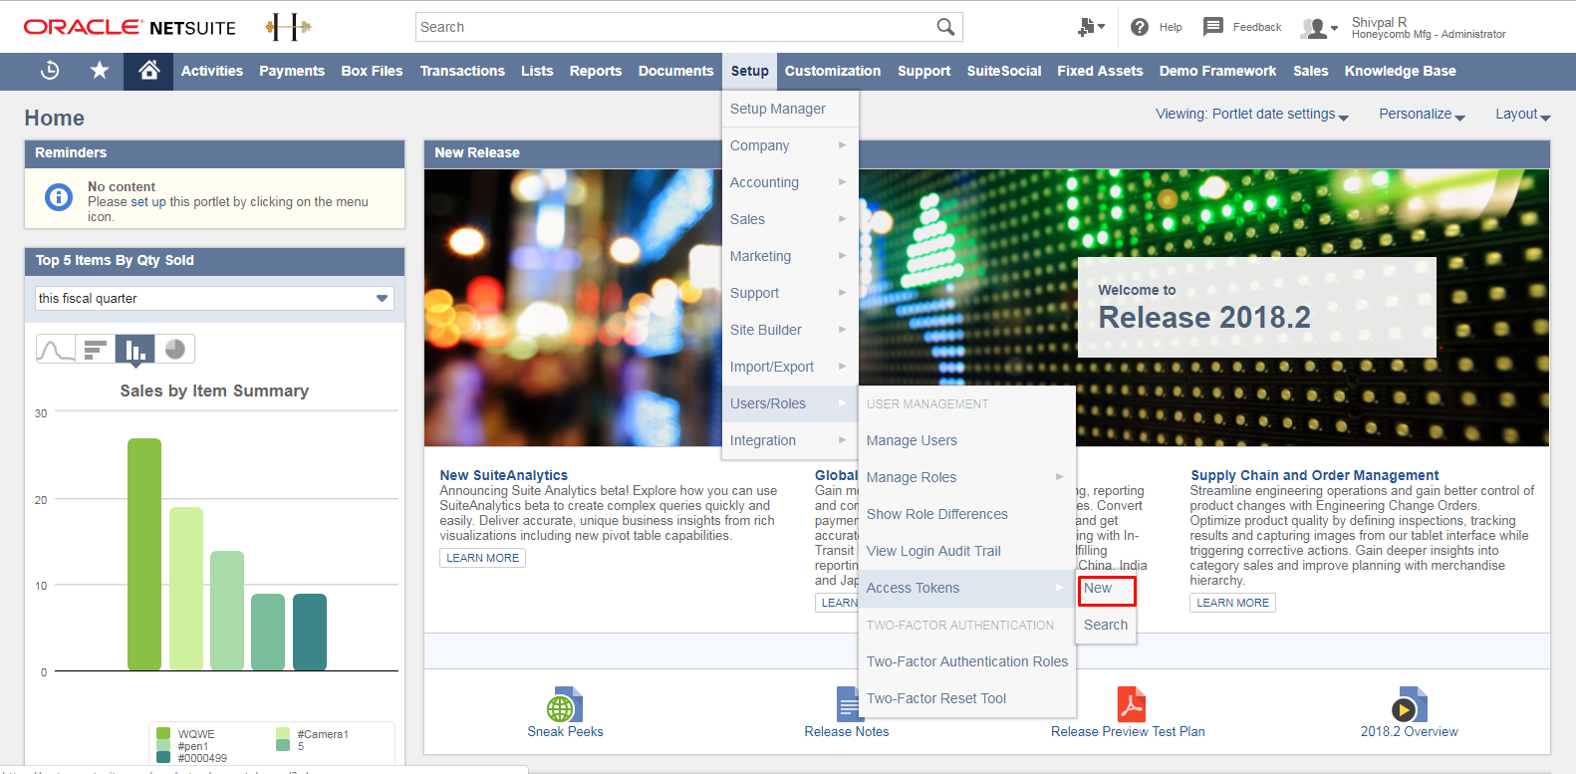Open the Release Notes link
This screenshot has width=1576, height=774.
point(847,731)
